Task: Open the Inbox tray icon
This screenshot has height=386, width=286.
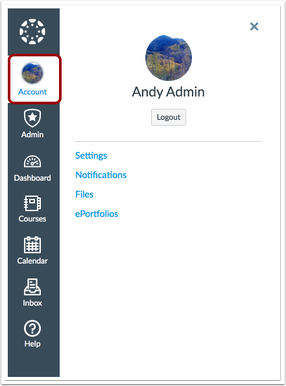Action: pyautogui.click(x=32, y=287)
